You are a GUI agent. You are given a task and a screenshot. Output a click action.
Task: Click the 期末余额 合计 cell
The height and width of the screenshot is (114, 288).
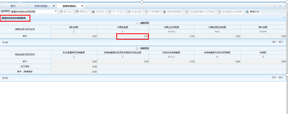(x=263, y=36)
